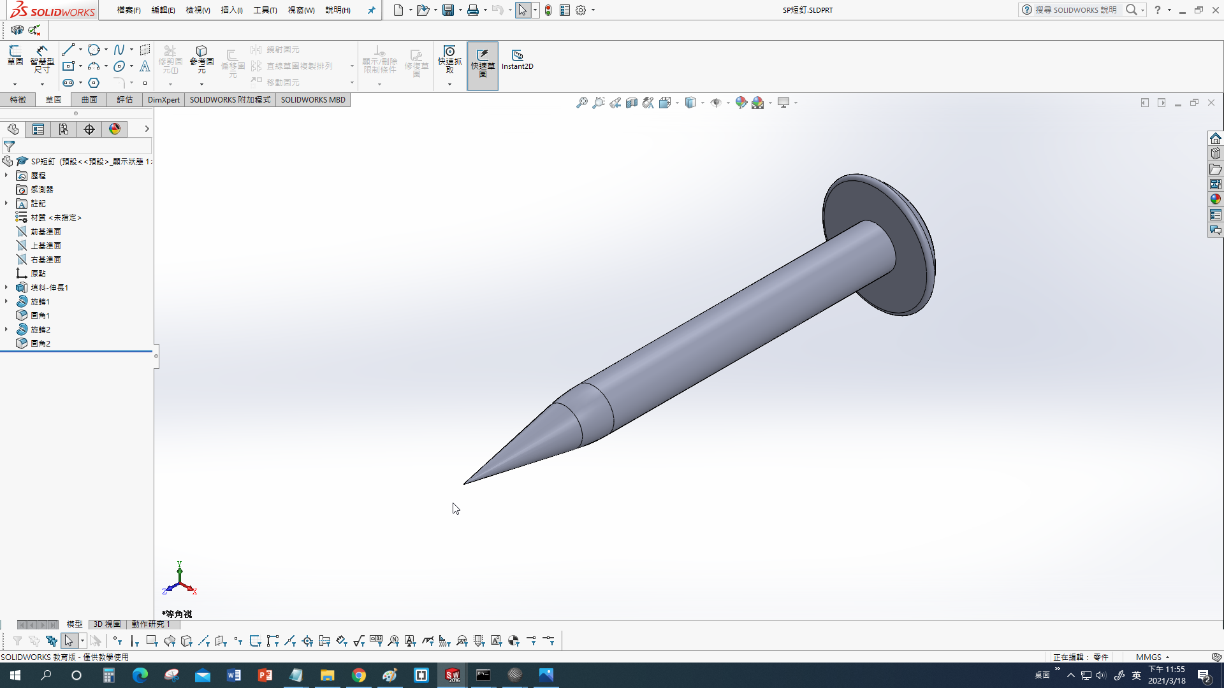Expand the 旋轉2 feature
1224x688 pixels.
[x=6, y=329]
